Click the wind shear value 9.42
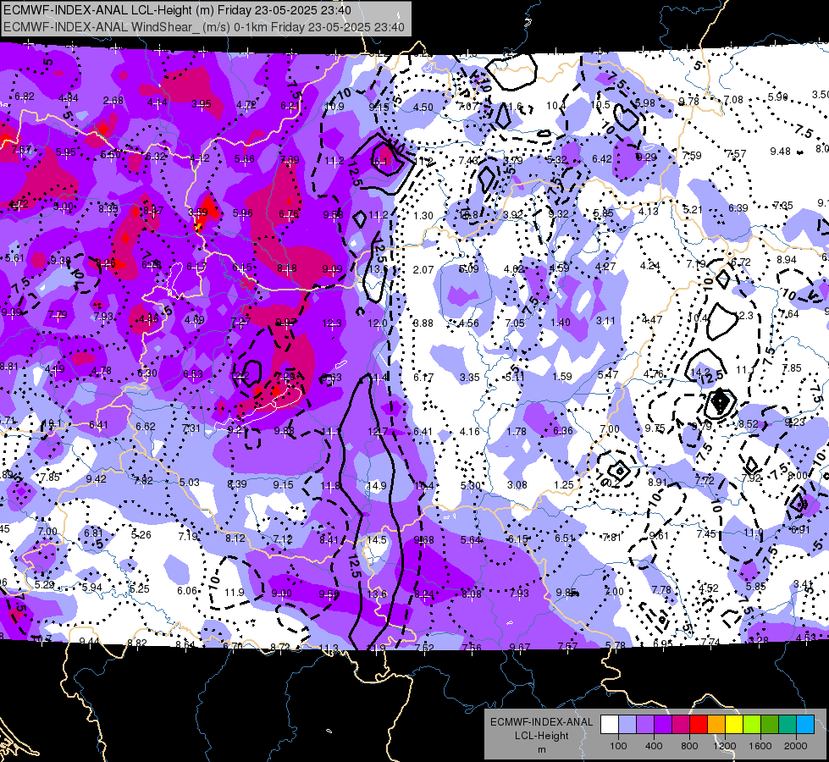Screen dimensions: 829x762 coord(97,479)
